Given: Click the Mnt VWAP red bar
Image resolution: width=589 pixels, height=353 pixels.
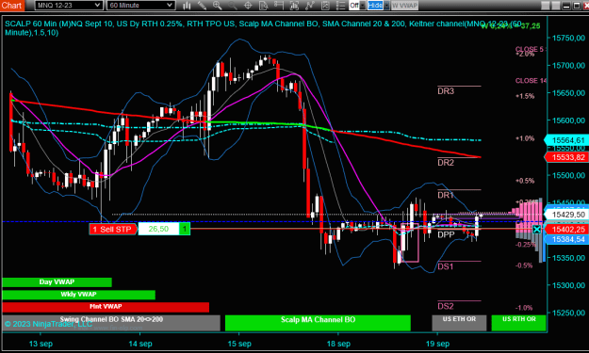Looking at the screenshot, I should click(x=106, y=307).
